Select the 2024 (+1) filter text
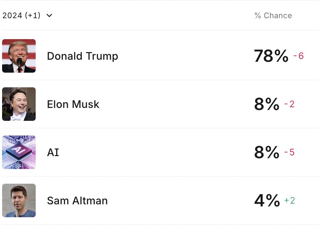 tap(21, 15)
